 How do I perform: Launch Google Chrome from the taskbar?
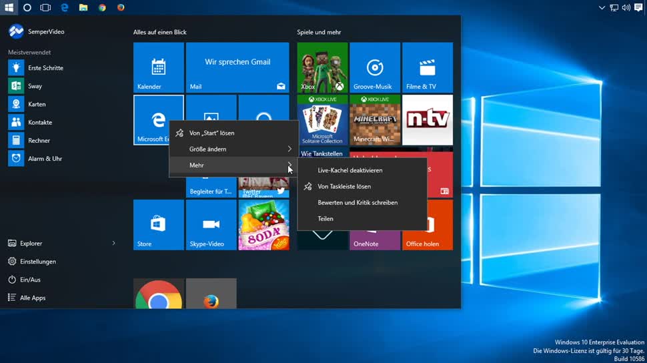coord(102,7)
